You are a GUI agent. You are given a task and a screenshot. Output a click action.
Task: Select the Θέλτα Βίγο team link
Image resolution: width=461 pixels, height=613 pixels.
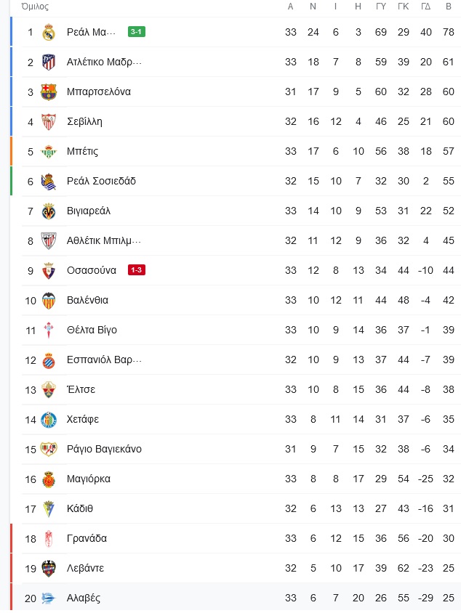(x=92, y=330)
